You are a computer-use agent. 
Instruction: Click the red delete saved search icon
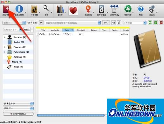[161, 23]
